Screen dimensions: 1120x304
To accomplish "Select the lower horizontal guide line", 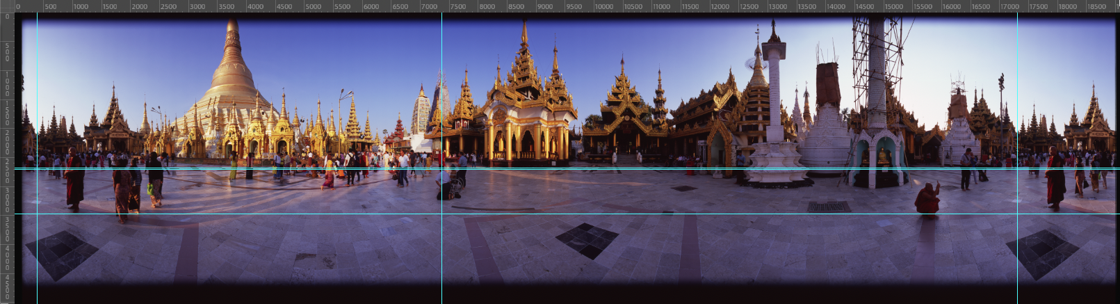I will tap(567, 214).
